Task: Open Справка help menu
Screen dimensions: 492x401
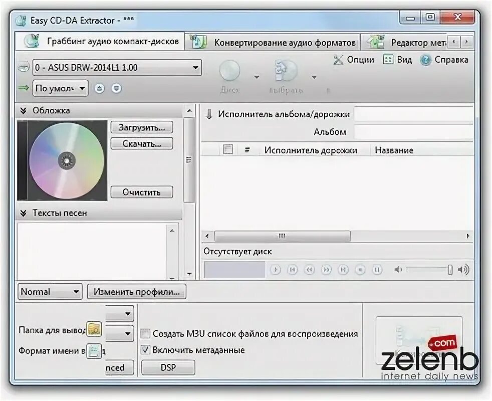Action: [x=444, y=60]
